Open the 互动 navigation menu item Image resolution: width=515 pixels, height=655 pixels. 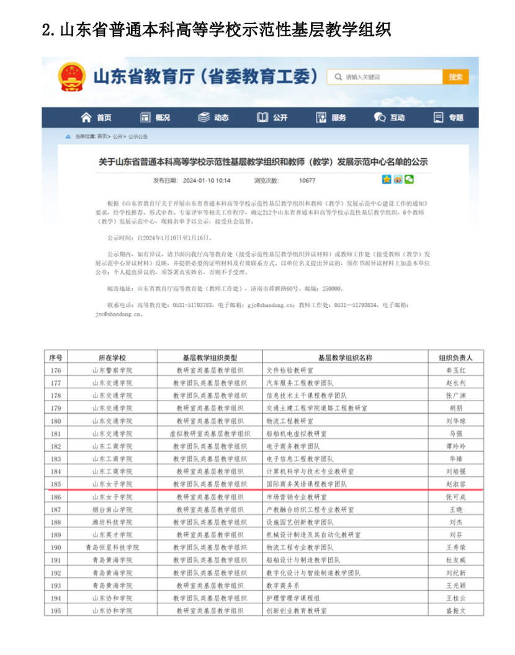(389, 118)
